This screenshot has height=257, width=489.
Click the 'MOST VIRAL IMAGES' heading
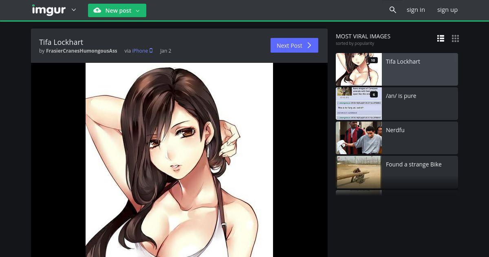click(x=363, y=36)
